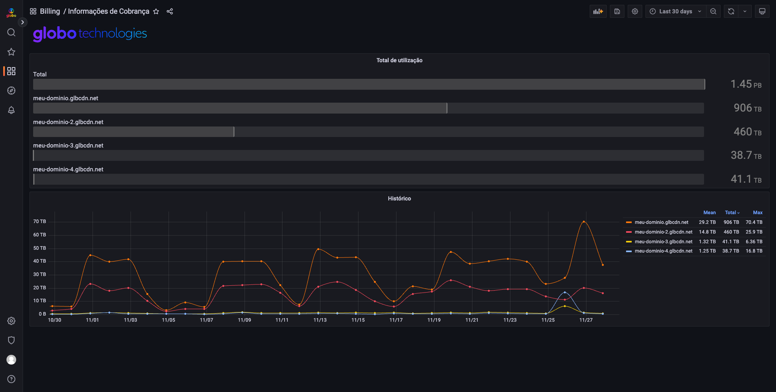Click the 29.2 TB mean legend value

click(x=707, y=222)
